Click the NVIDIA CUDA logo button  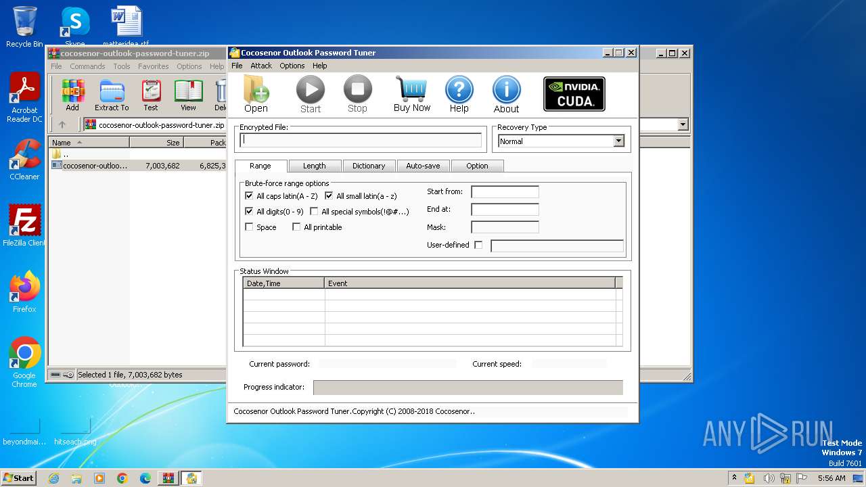[x=574, y=94]
